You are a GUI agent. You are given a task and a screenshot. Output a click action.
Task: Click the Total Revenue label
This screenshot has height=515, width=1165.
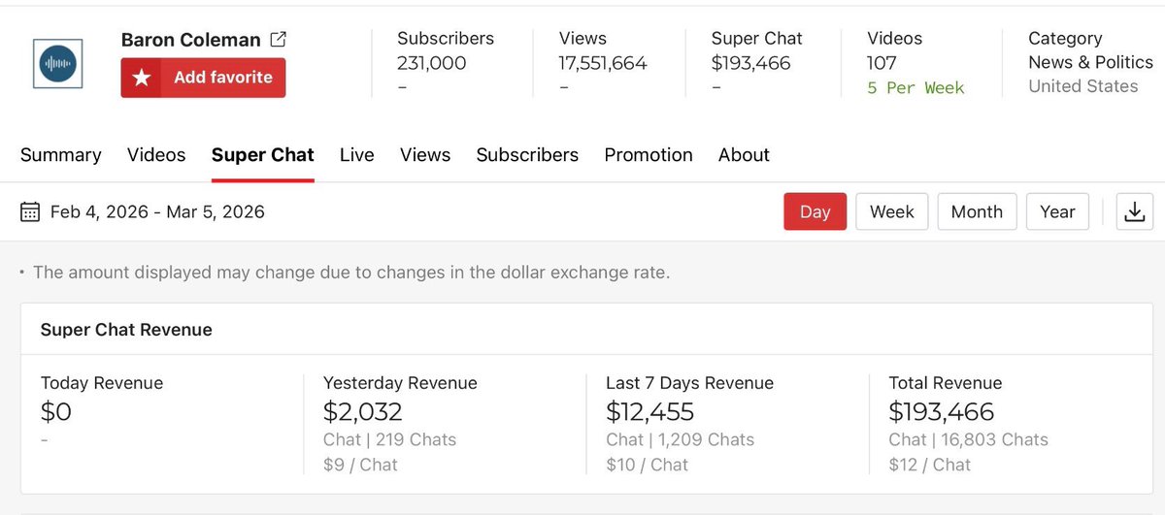tap(946, 383)
